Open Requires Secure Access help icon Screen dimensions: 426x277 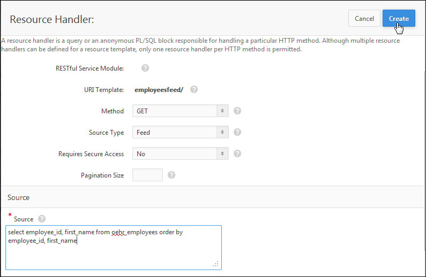click(237, 153)
